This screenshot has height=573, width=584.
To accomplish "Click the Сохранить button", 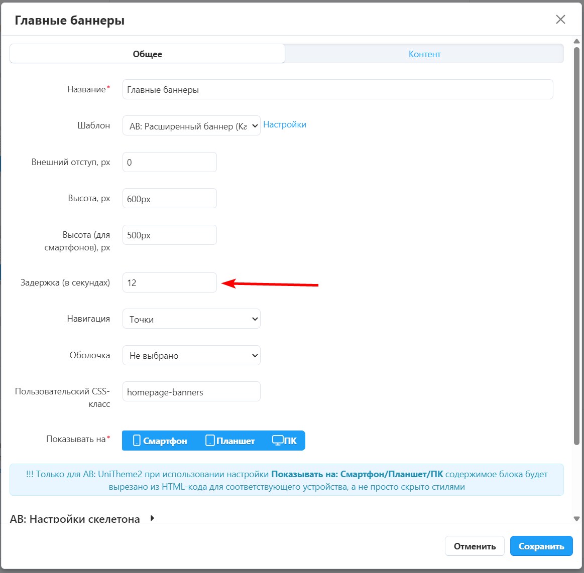I will tap(541, 546).
